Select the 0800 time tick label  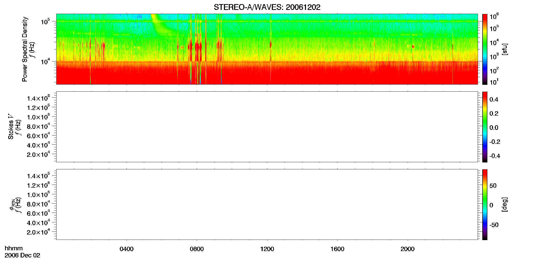pos(197,249)
